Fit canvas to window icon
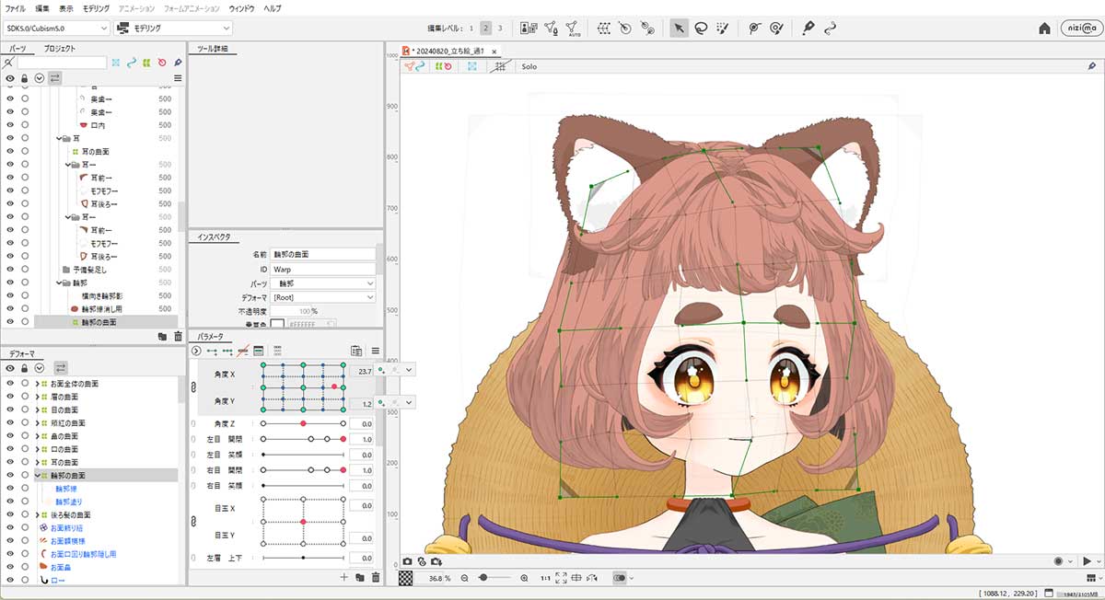The image size is (1105, 600). pyautogui.click(x=561, y=578)
